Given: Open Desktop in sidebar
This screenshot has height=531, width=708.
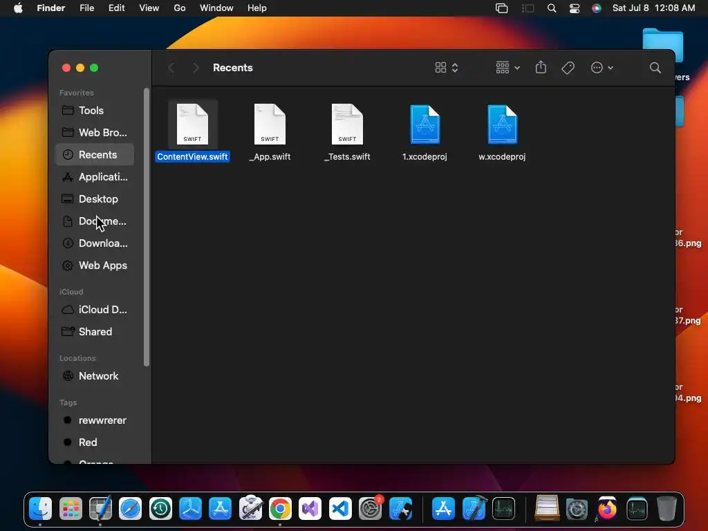Looking at the screenshot, I should coord(94,198).
